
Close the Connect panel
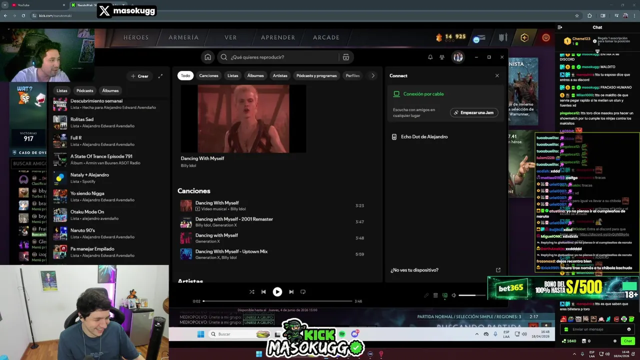[497, 75]
